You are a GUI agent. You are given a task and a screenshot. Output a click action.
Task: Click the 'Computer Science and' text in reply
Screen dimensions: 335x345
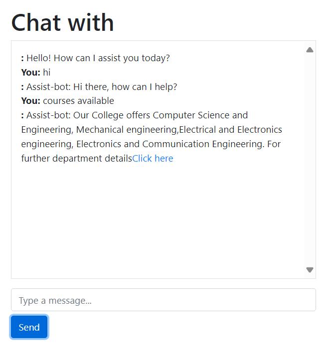[200, 115]
